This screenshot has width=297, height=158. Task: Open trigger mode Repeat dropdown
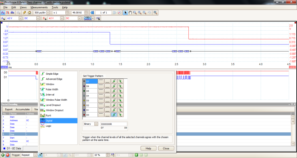[35, 155]
